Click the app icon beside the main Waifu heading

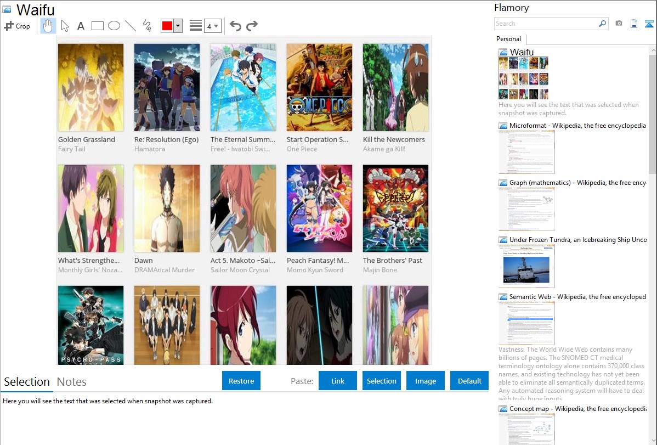pyautogui.click(x=7, y=9)
